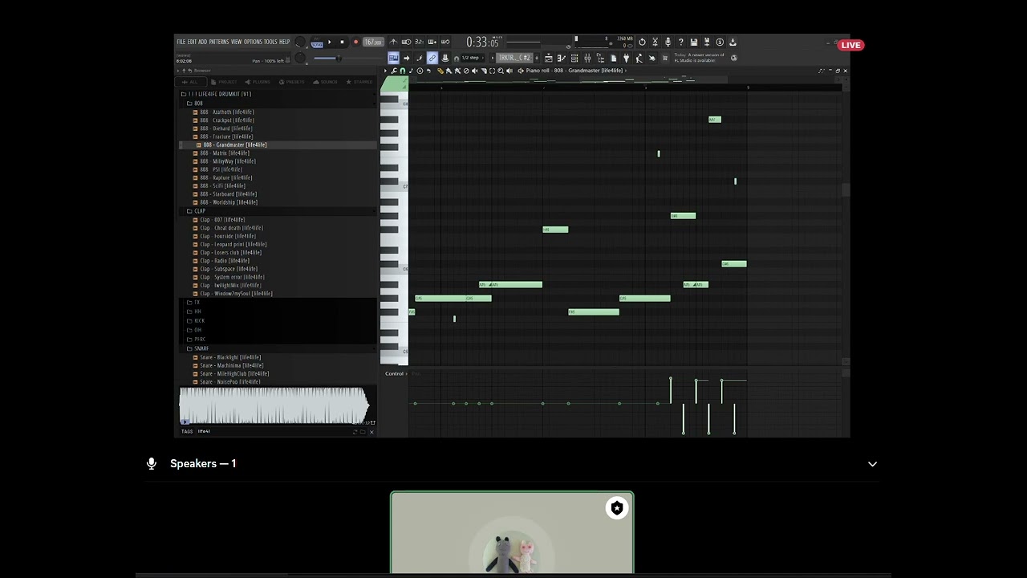Select the piano roll mute tool
The height and width of the screenshot is (578, 1027).
475,71
